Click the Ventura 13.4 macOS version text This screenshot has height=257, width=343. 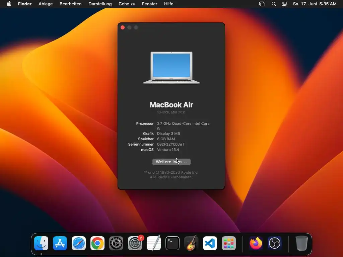point(168,150)
